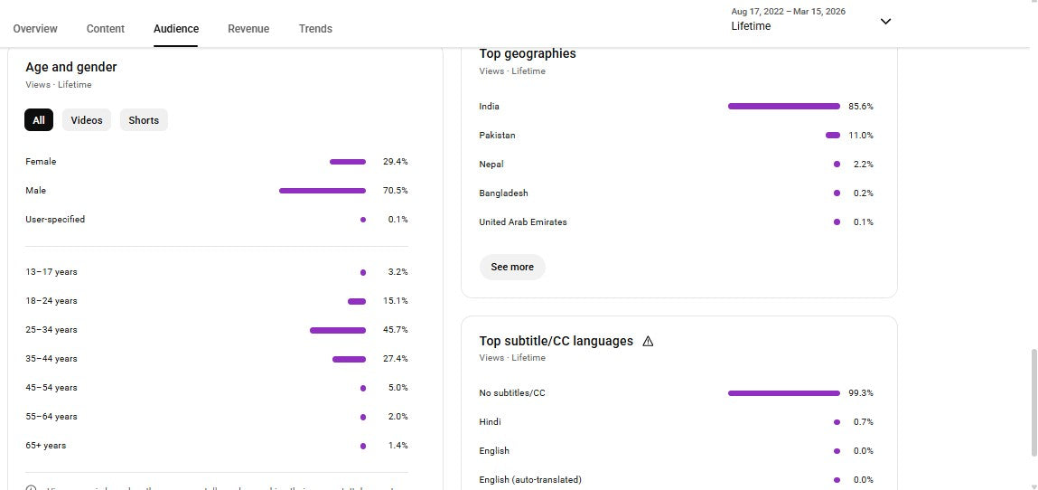The width and height of the screenshot is (1038, 490).
Task: Click the 65+ years dot marker
Action: (x=363, y=446)
